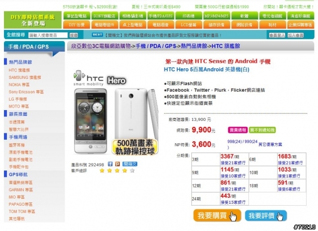Click the Facebook share icon

[110, 164]
